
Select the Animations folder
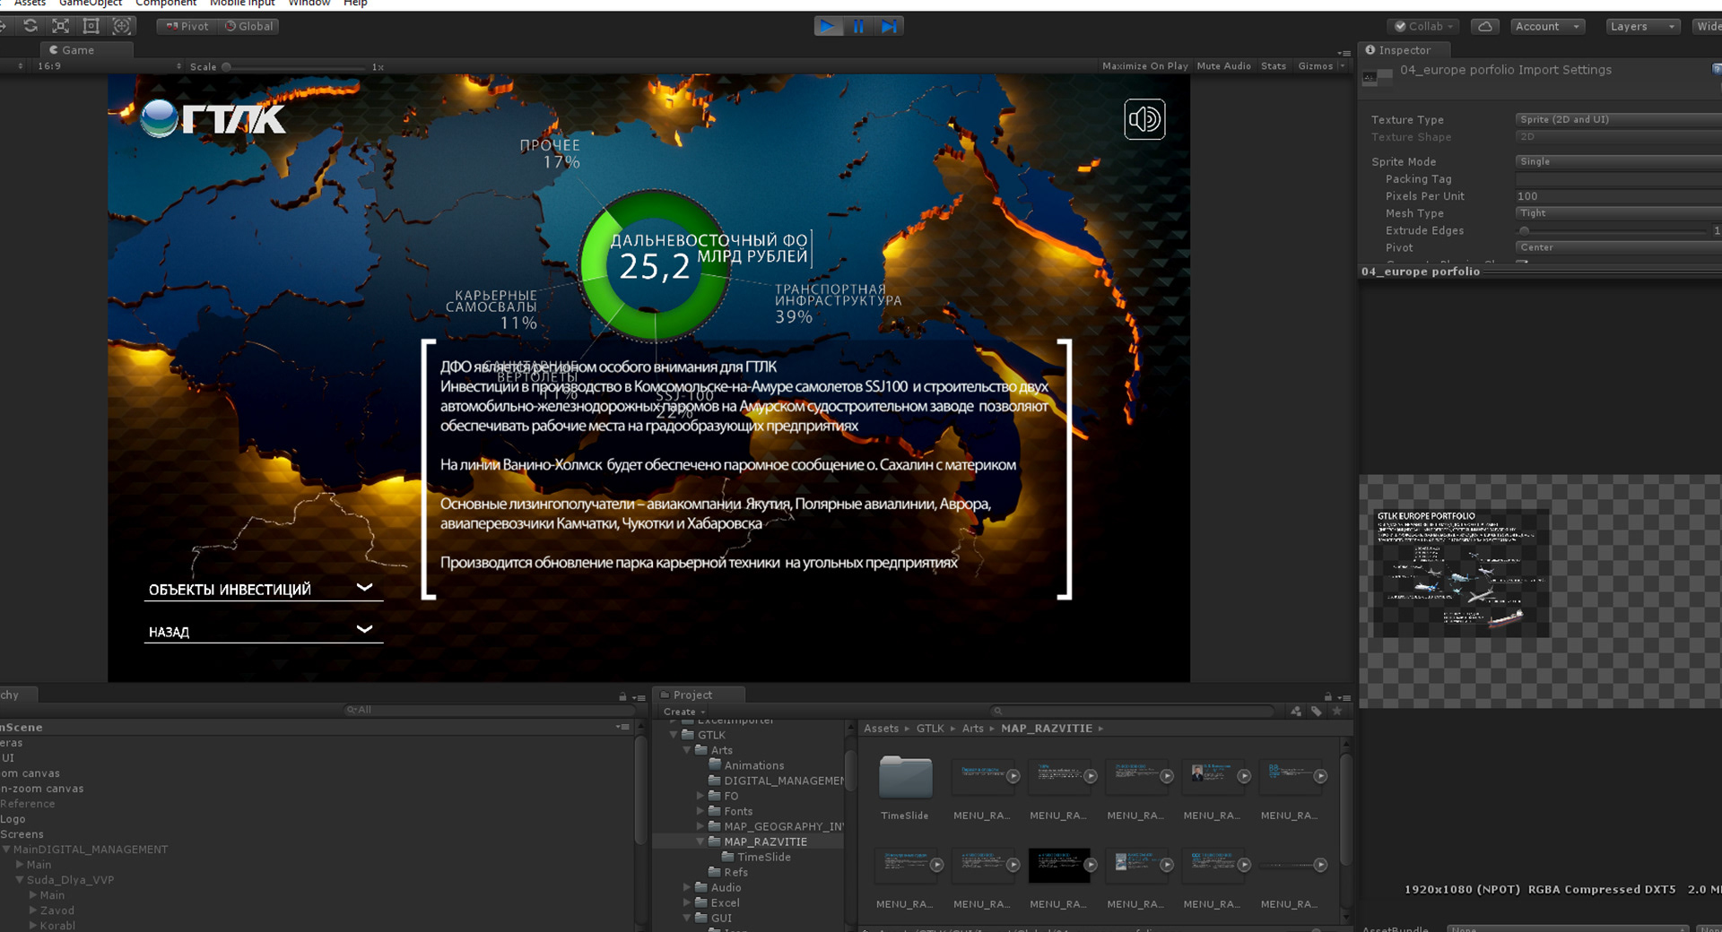coord(746,765)
